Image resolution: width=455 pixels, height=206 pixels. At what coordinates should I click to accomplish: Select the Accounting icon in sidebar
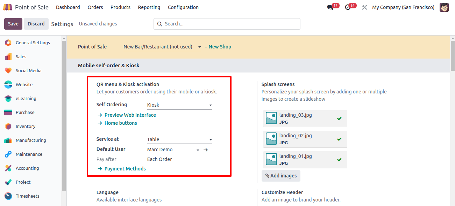tap(8, 168)
